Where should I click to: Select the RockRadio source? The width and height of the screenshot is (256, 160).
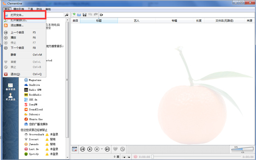coord(33,95)
